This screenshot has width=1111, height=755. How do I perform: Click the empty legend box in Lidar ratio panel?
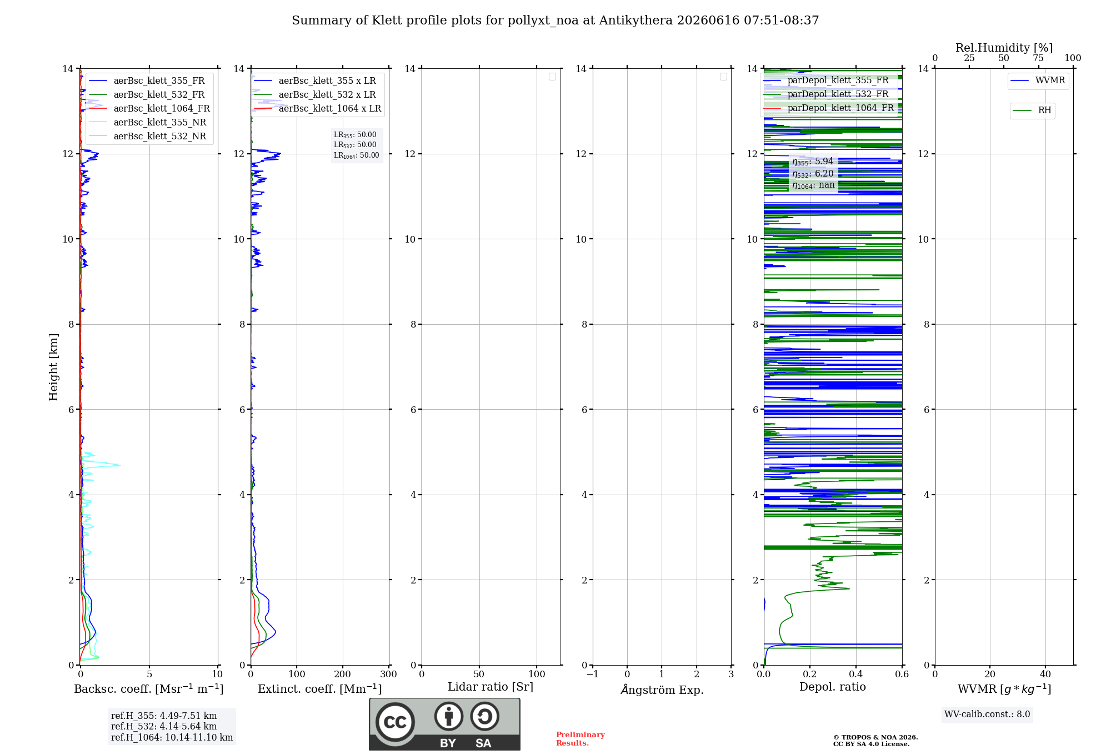[552, 77]
